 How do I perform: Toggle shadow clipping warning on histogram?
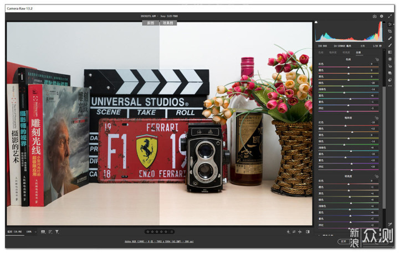pyautogui.click(x=316, y=22)
